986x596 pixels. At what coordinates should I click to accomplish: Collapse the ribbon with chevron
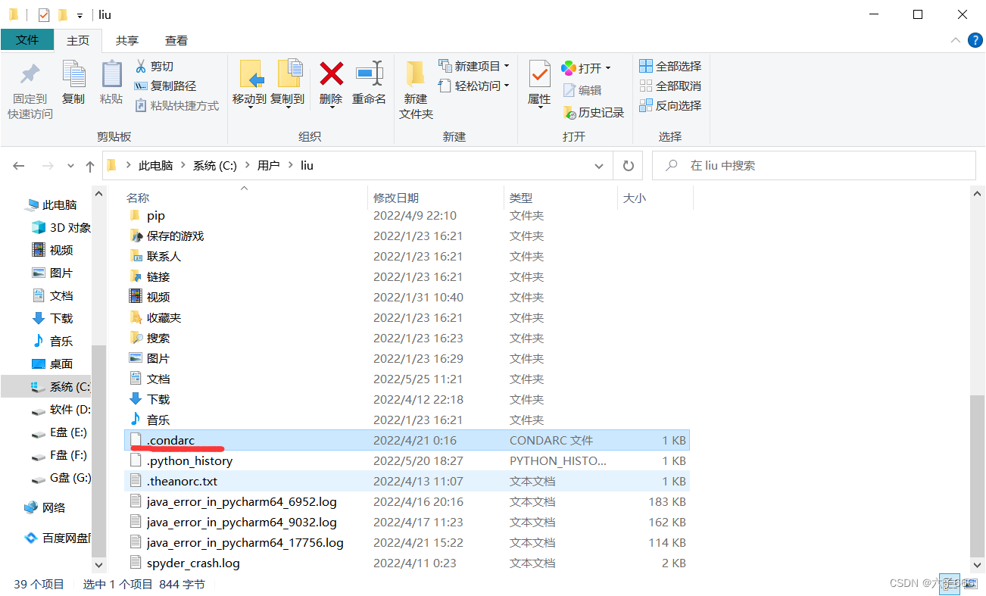tap(956, 40)
